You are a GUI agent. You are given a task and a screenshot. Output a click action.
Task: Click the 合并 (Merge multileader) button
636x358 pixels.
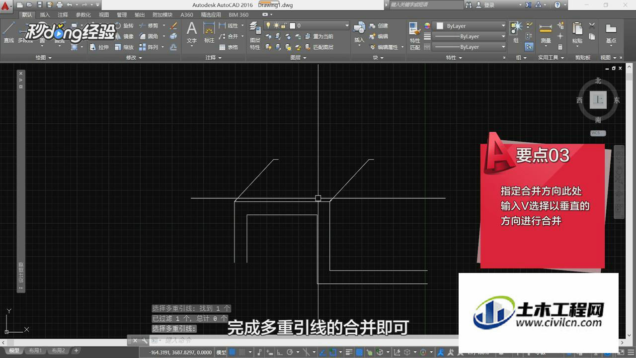(229, 36)
